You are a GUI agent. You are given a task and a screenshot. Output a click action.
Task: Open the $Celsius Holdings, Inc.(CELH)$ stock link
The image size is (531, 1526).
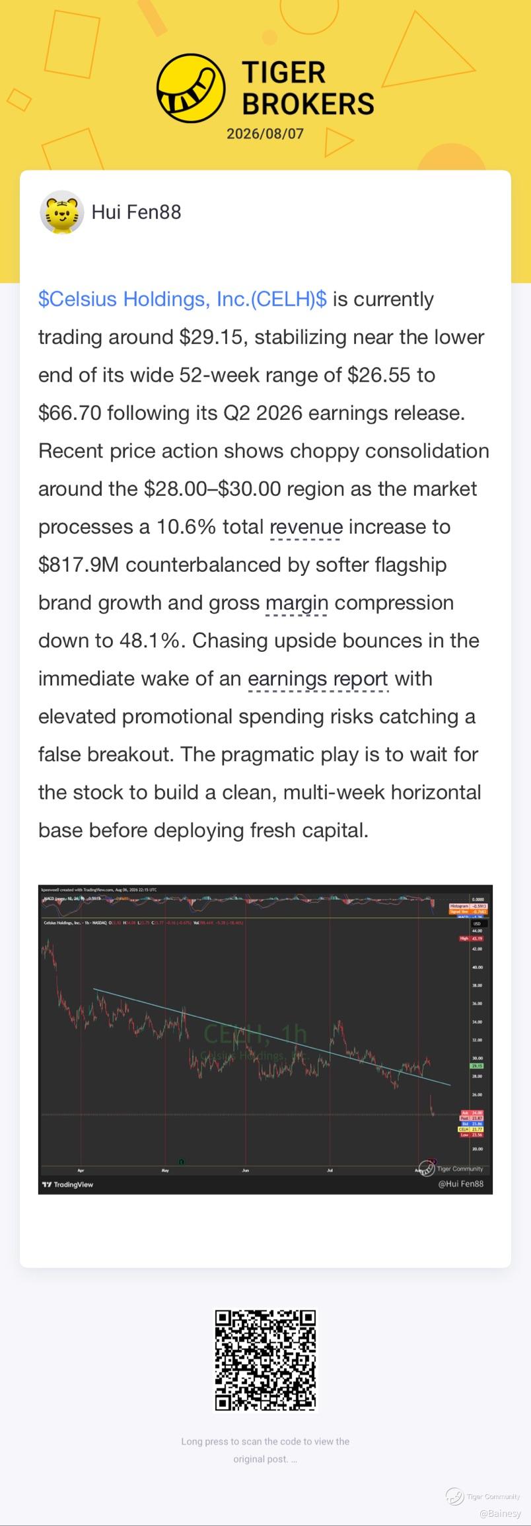click(182, 300)
